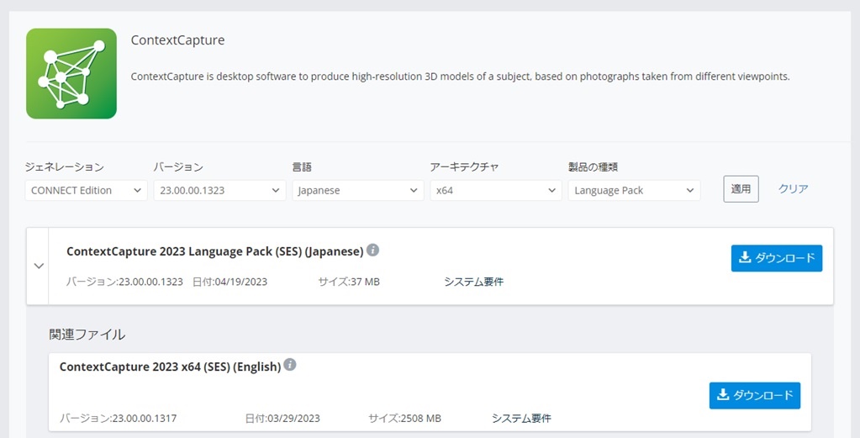Click the サイズ:2508 MB text

[404, 419]
